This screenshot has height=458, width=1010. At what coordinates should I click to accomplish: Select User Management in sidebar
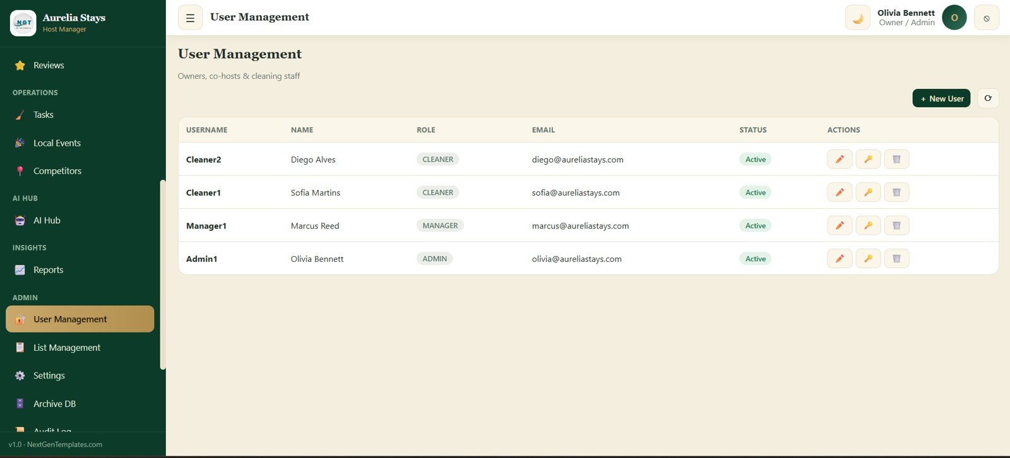click(x=80, y=319)
